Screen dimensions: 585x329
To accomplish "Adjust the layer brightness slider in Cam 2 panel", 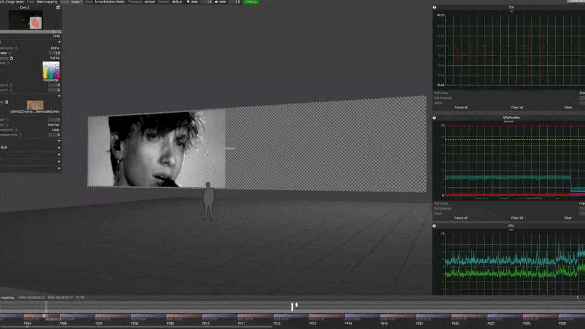I will pos(4,54).
